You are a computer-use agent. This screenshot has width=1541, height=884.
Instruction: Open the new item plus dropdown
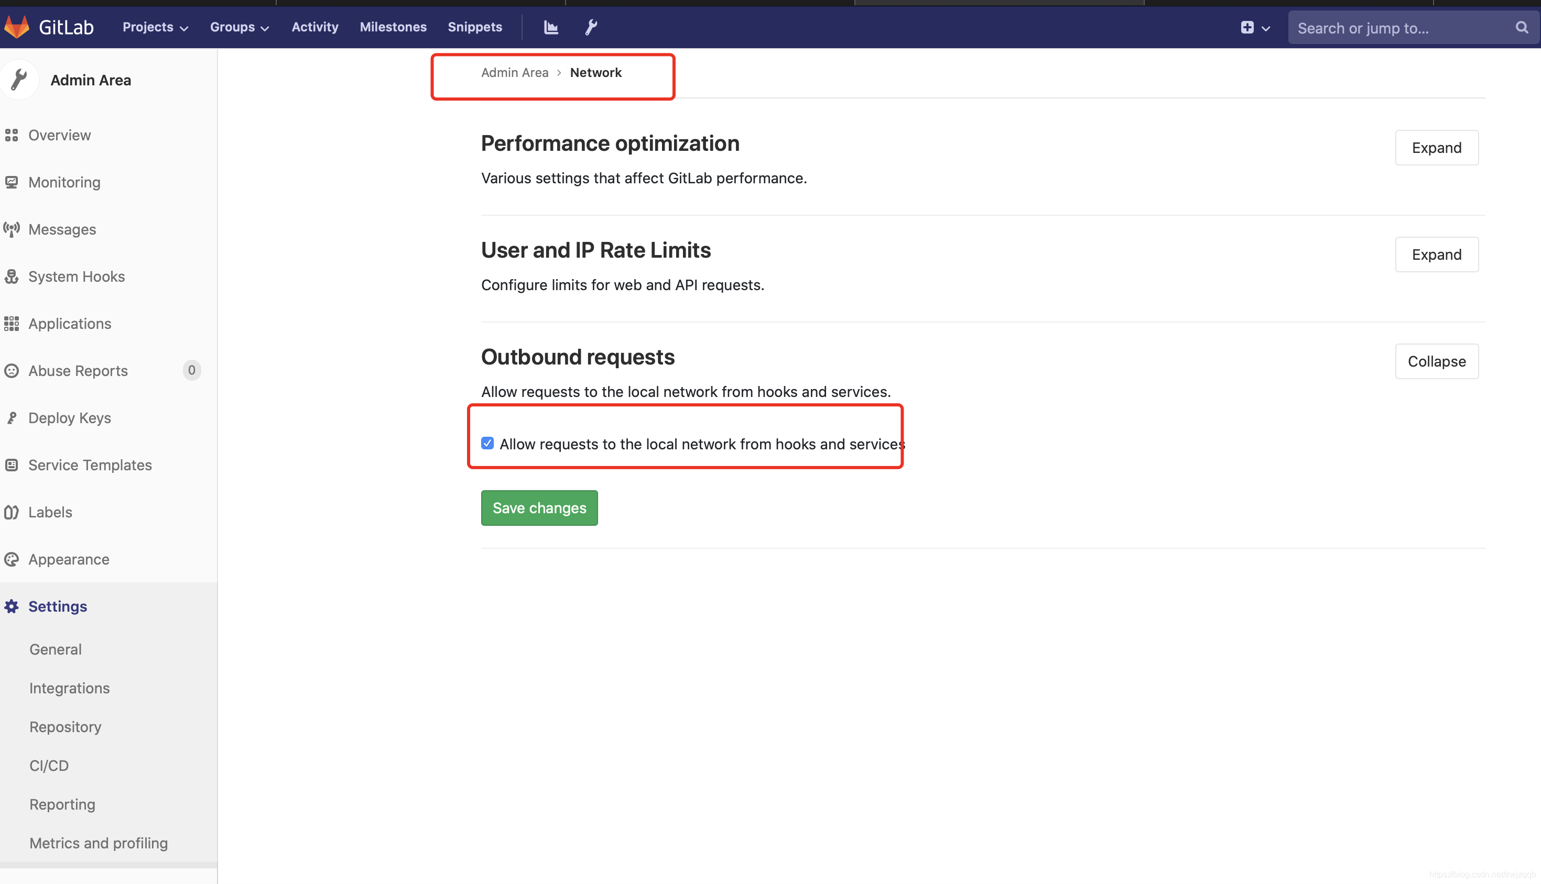coord(1254,27)
